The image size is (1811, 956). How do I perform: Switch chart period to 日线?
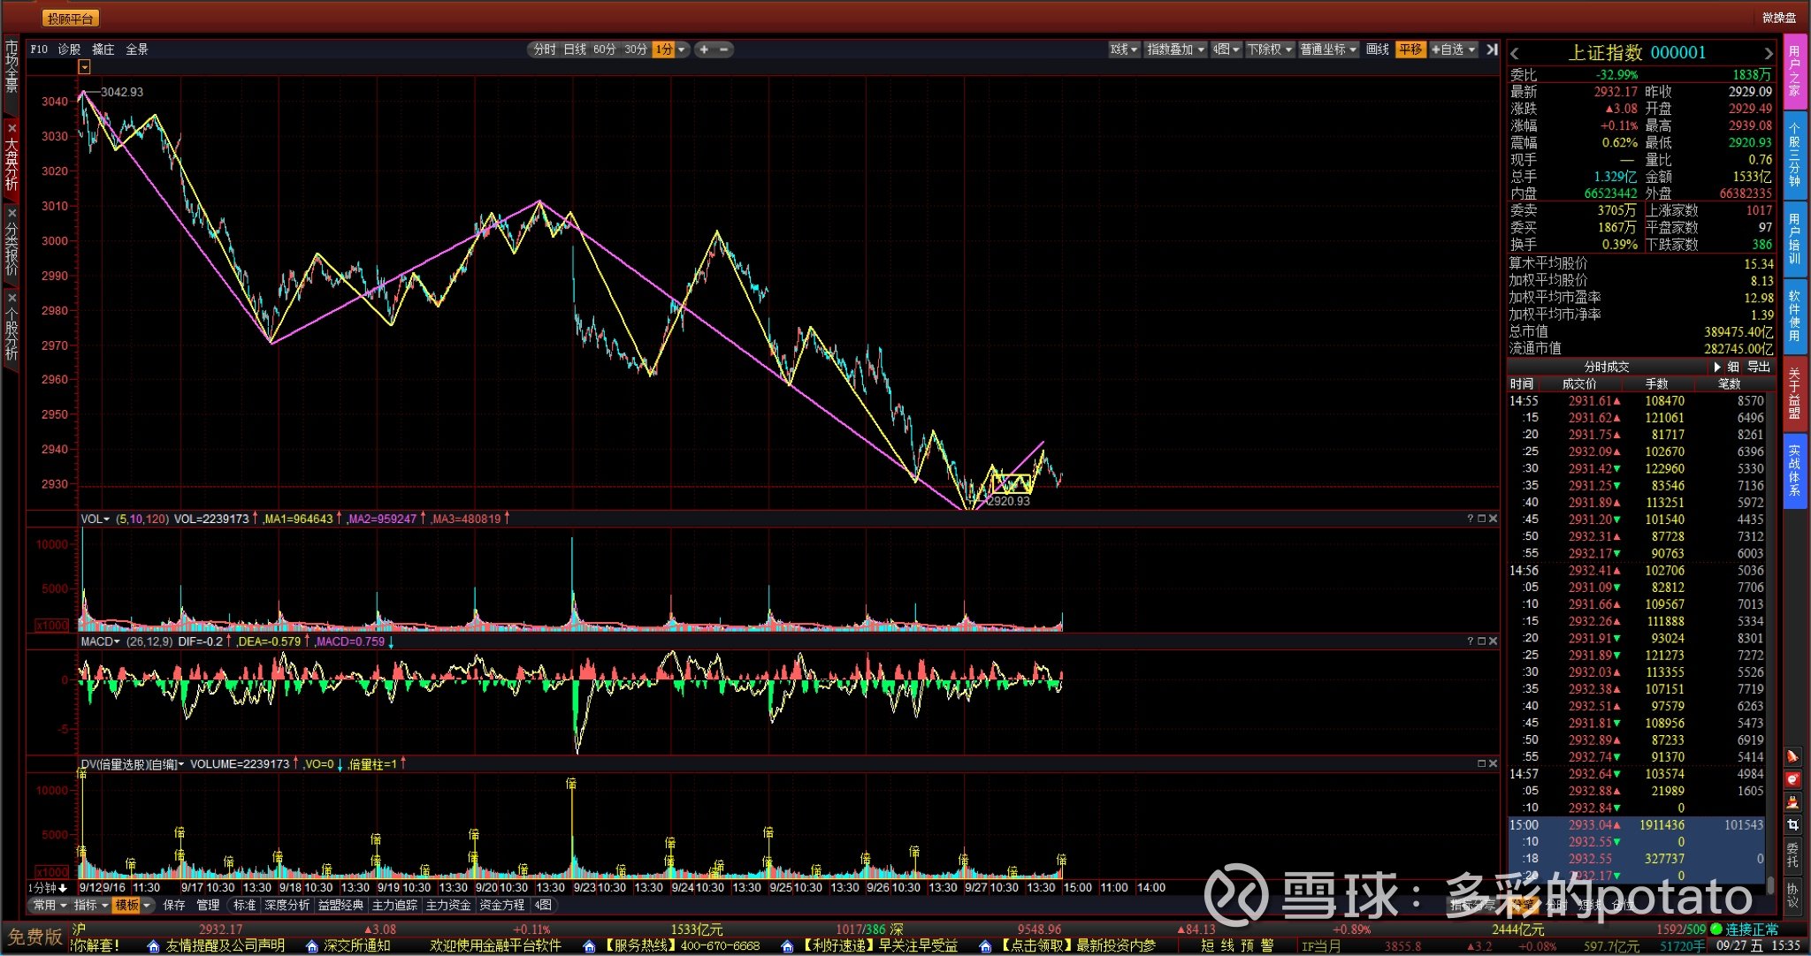575,49
